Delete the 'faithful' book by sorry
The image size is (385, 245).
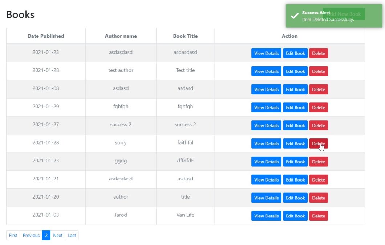pos(318,144)
